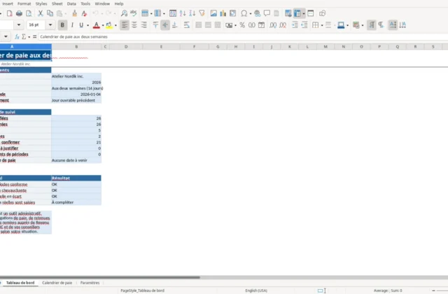The width and height of the screenshot is (448, 294).
Task: Open the Sheet menu
Action: click(x=57, y=3)
